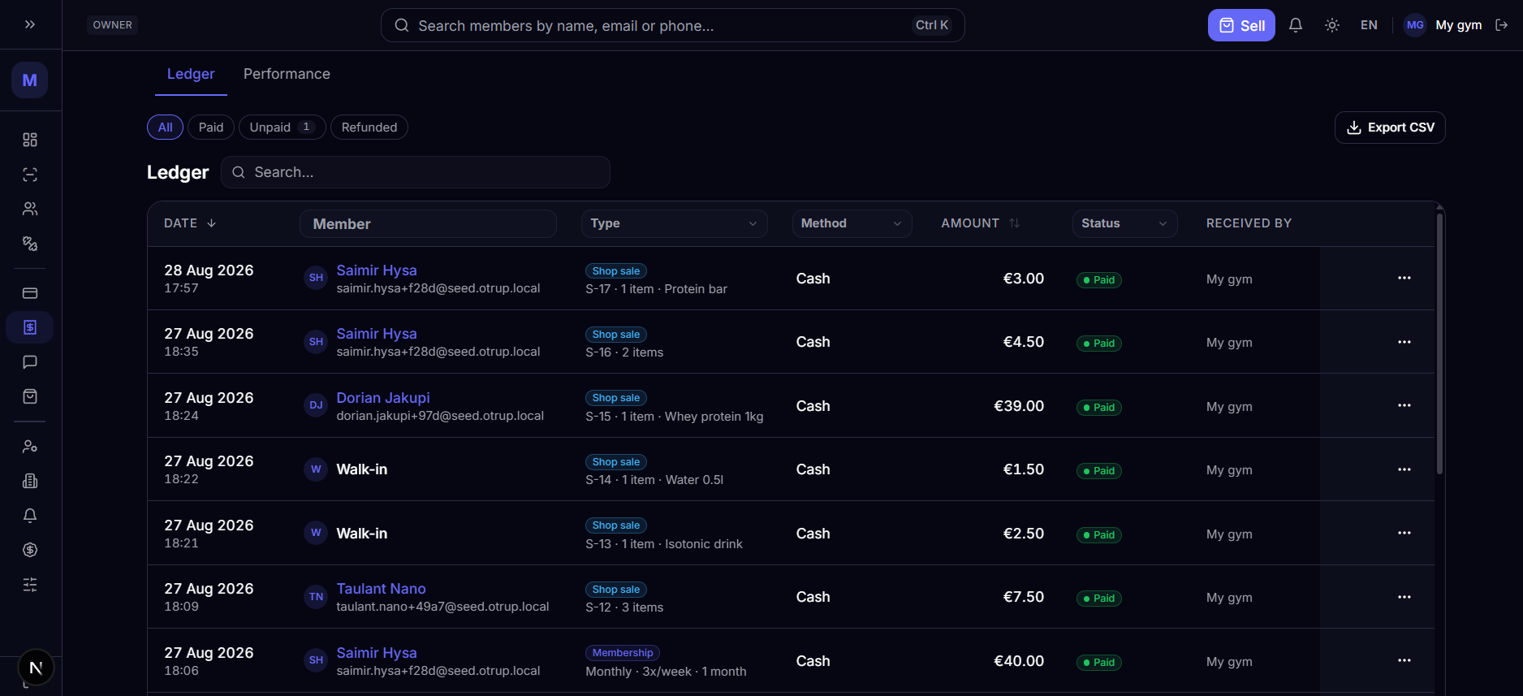Screen dimensions: 1523x696
Task: Sort the table by the AMOUNT column
Action: (x=980, y=223)
